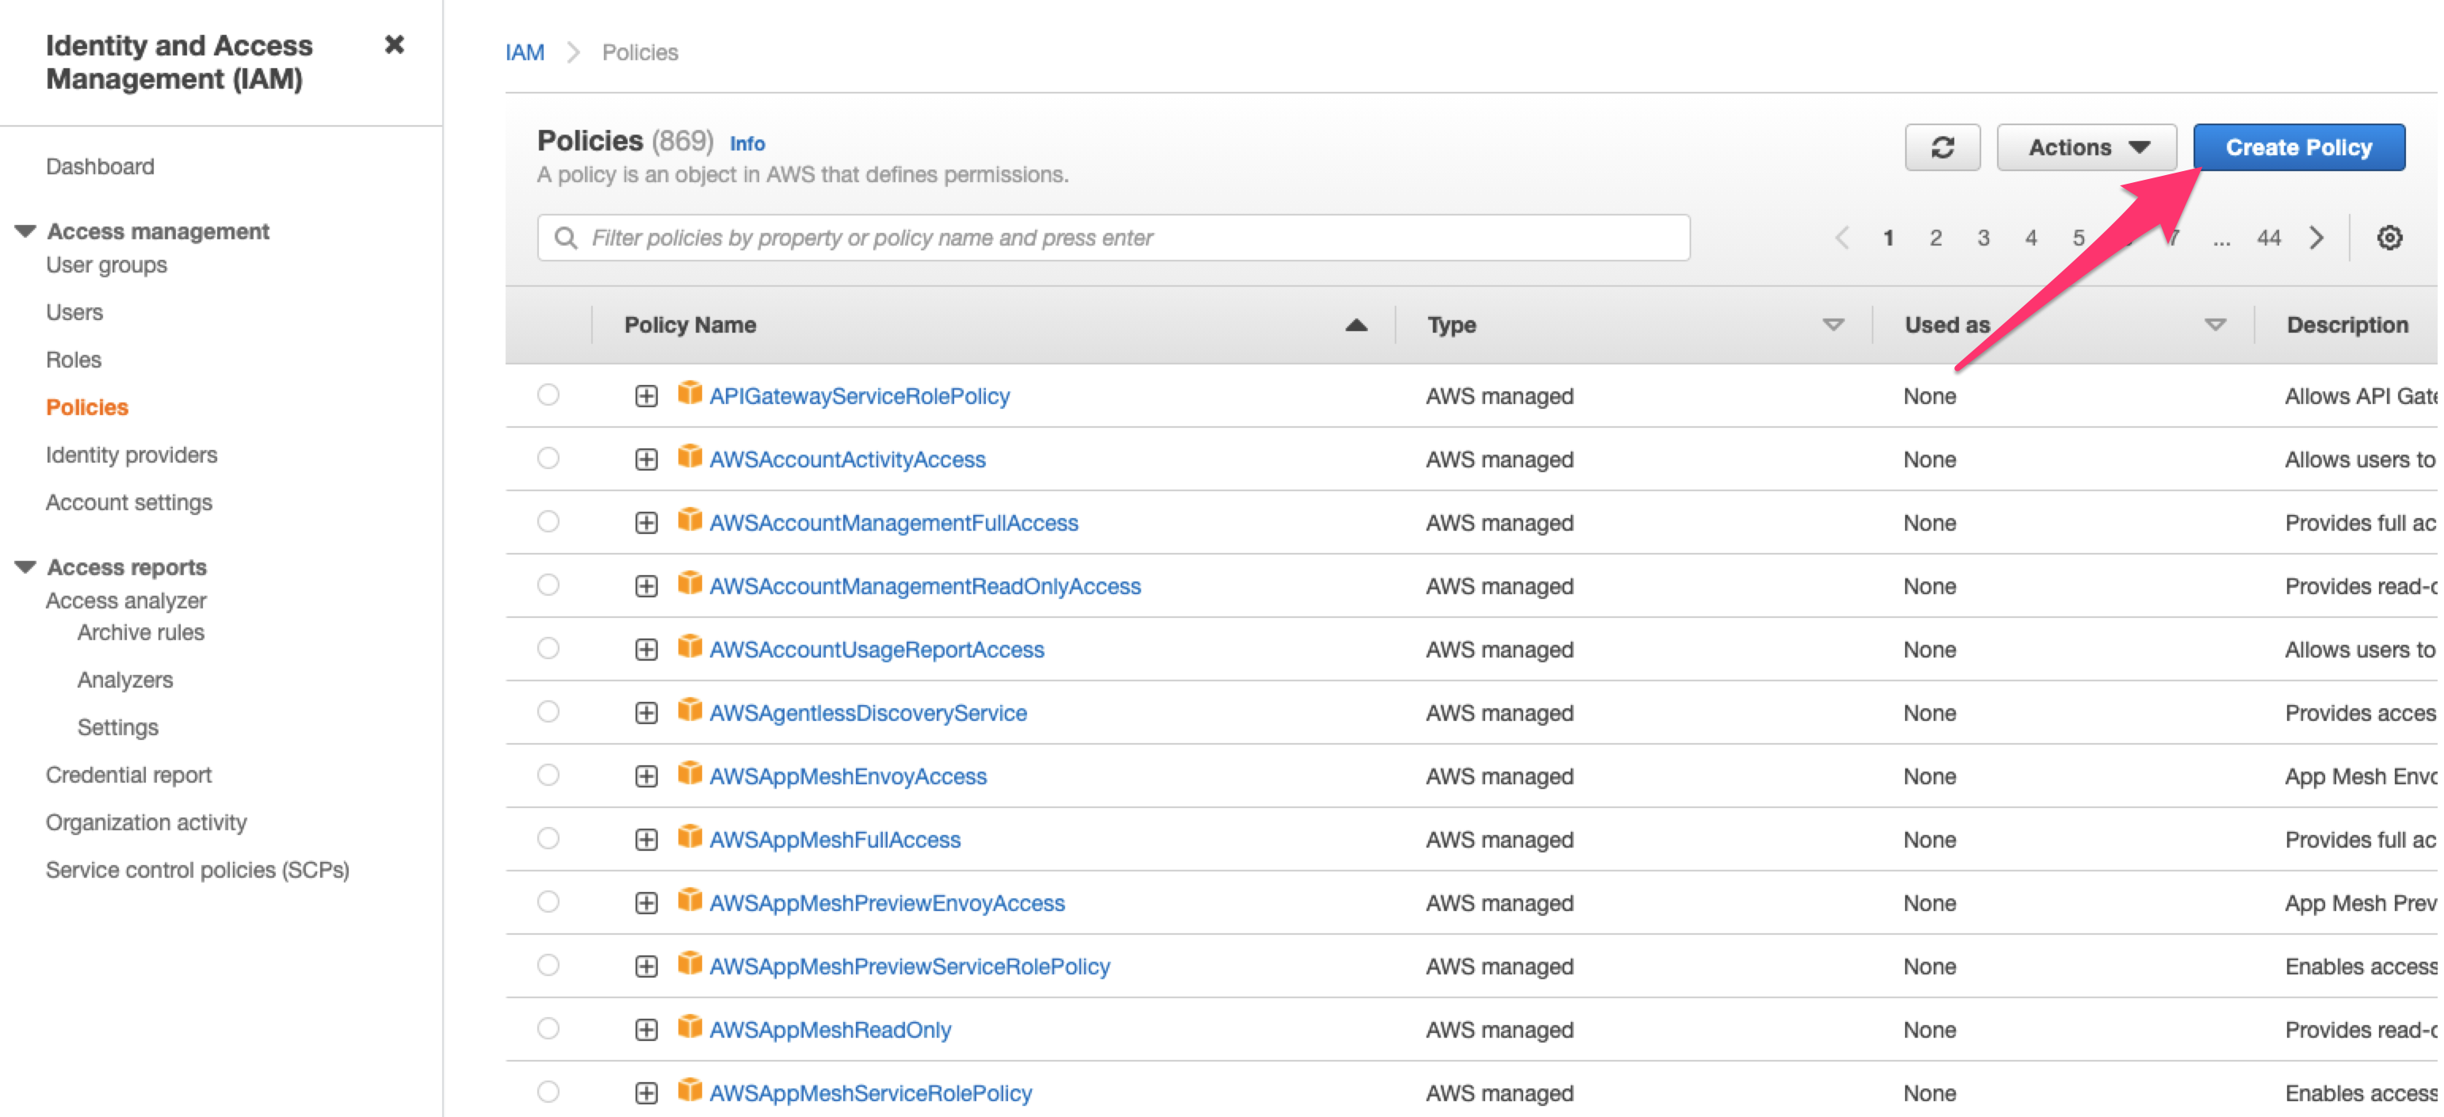This screenshot has width=2444, height=1117.
Task: Open AWSAppMeshEnvoyAccess policy link
Action: 848,776
